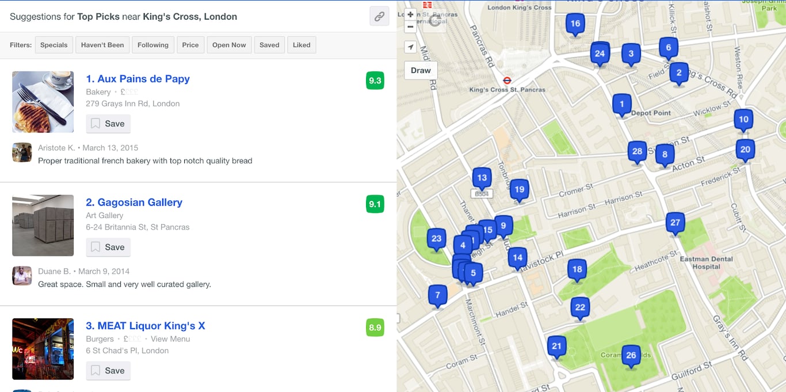The image size is (786, 392).
Task: Click map pin number 9
Action: click(503, 227)
